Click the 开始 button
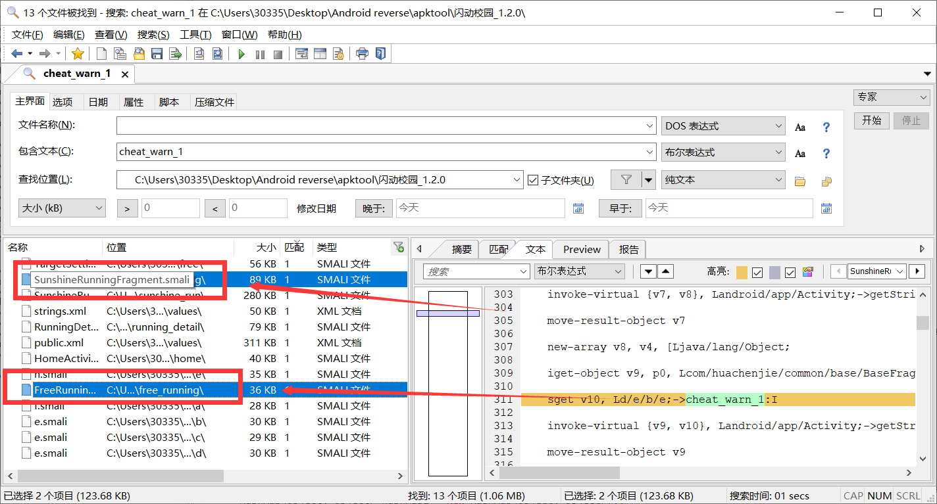Viewport: 937px width, 504px height. coord(872,120)
